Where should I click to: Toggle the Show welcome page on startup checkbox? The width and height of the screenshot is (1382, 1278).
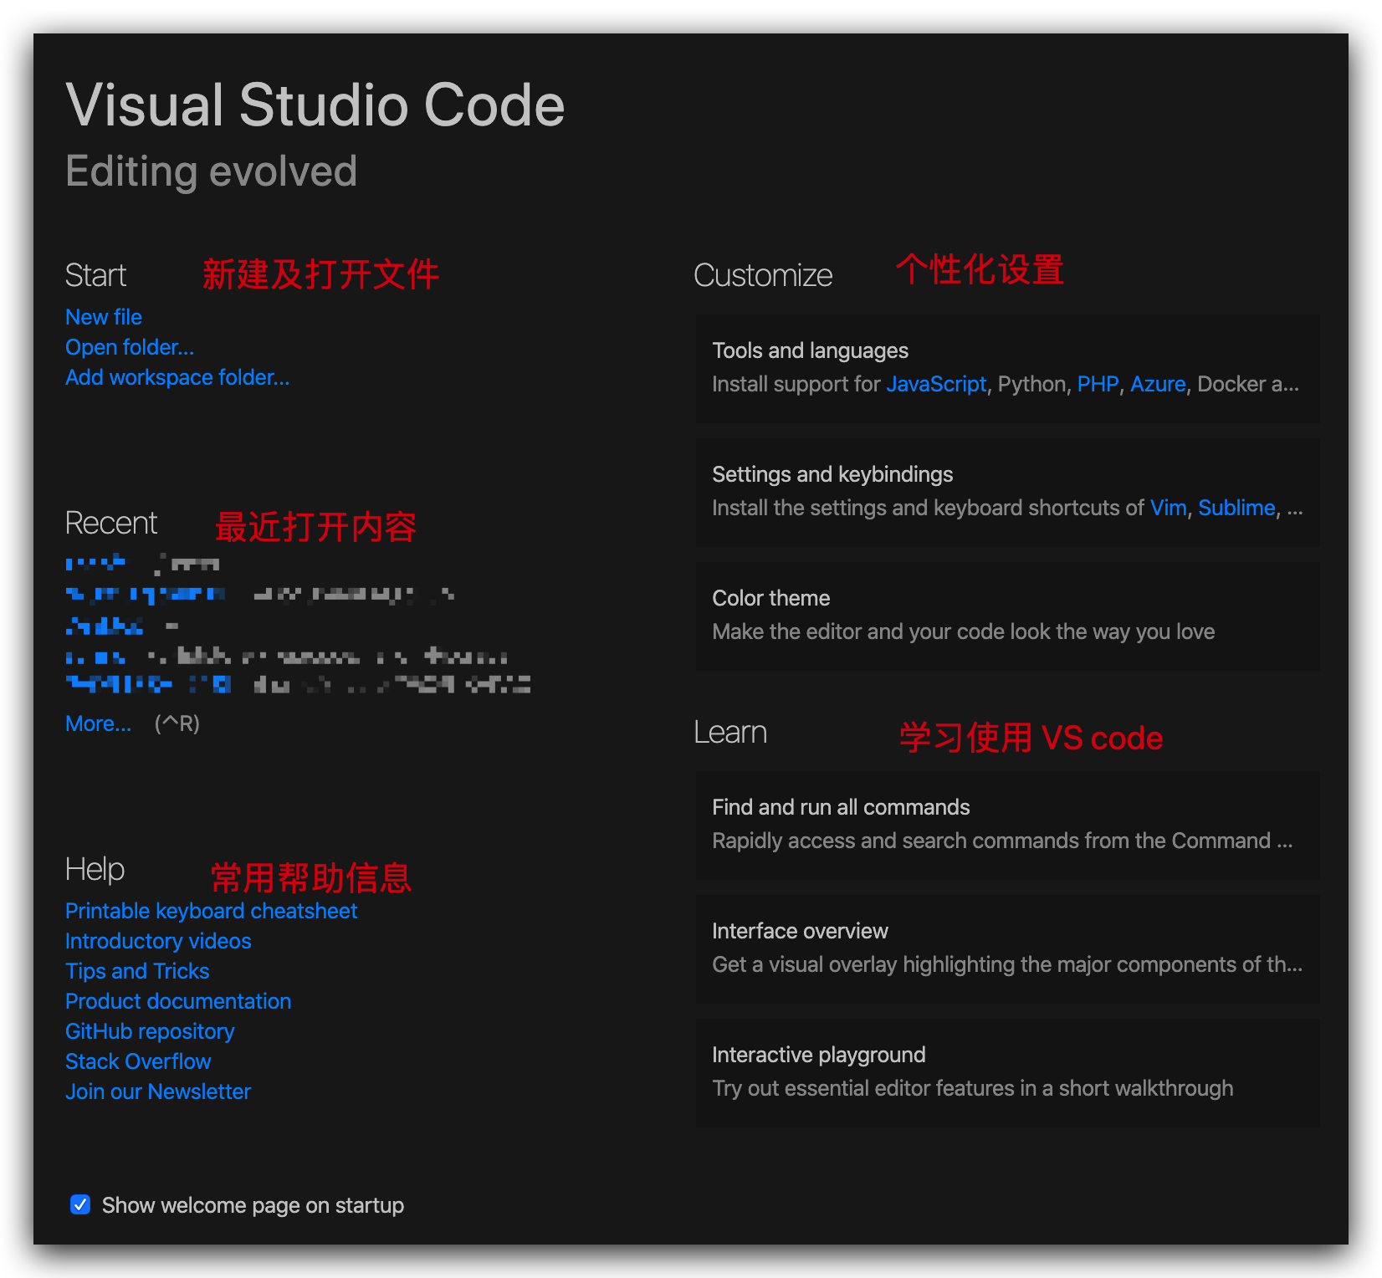click(80, 1204)
